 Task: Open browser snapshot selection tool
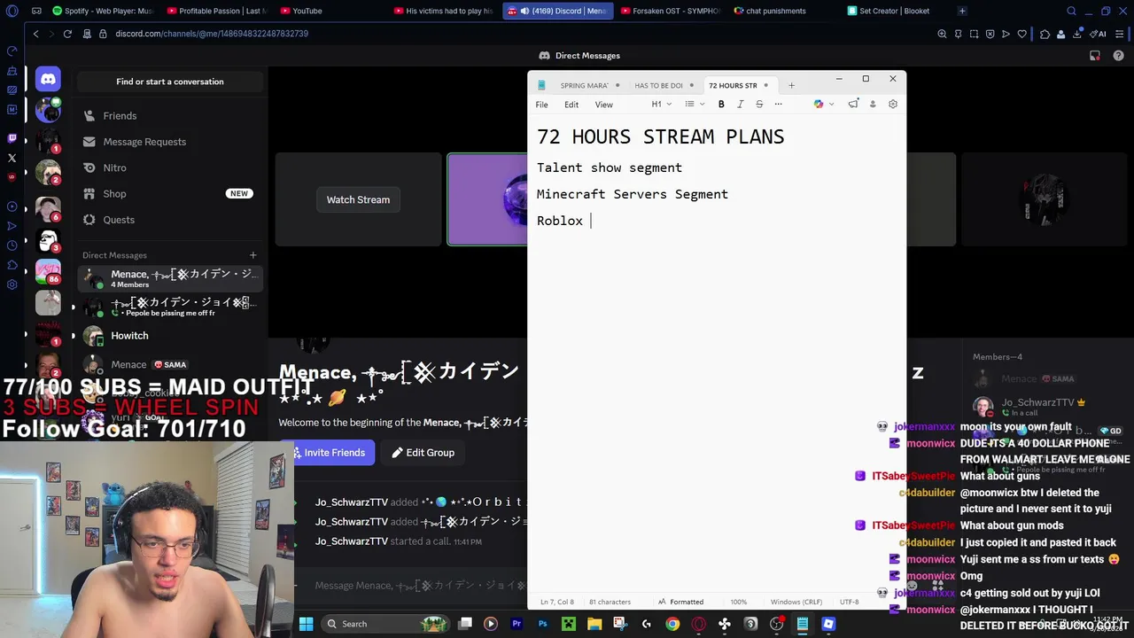tap(974, 34)
